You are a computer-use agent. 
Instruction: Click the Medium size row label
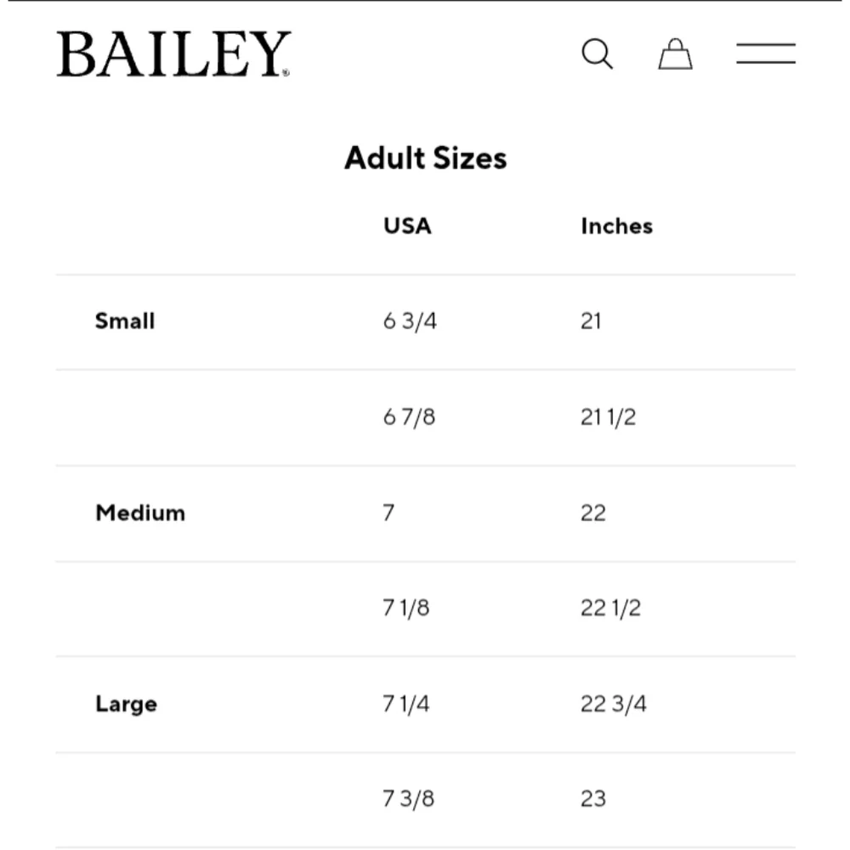click(x=140, y=513)
